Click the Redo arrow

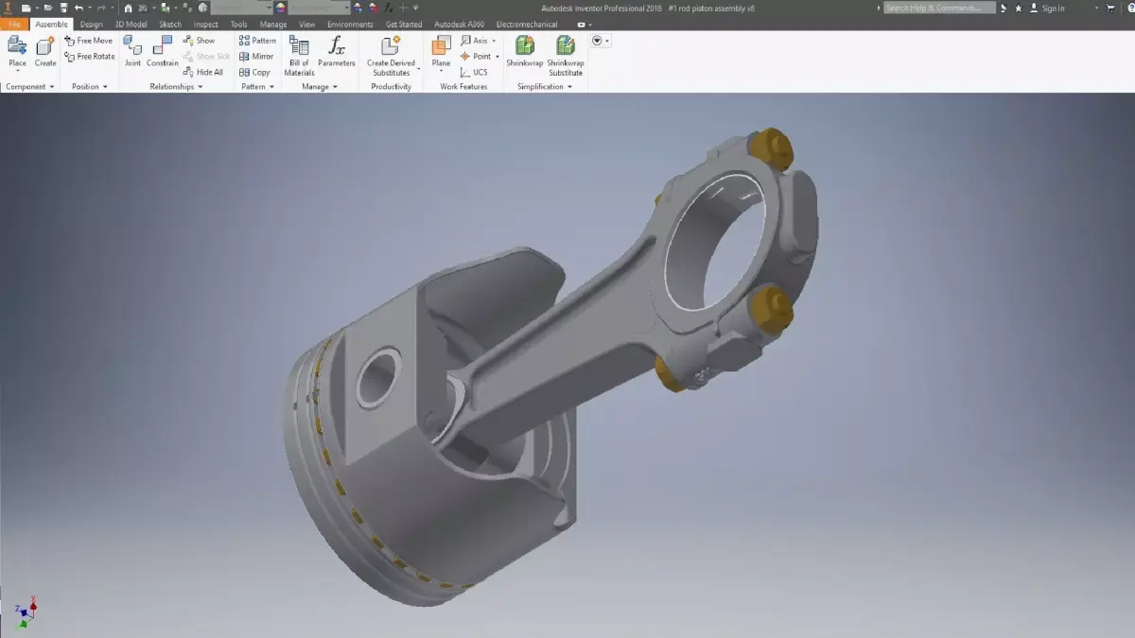(x=101, y=8)
